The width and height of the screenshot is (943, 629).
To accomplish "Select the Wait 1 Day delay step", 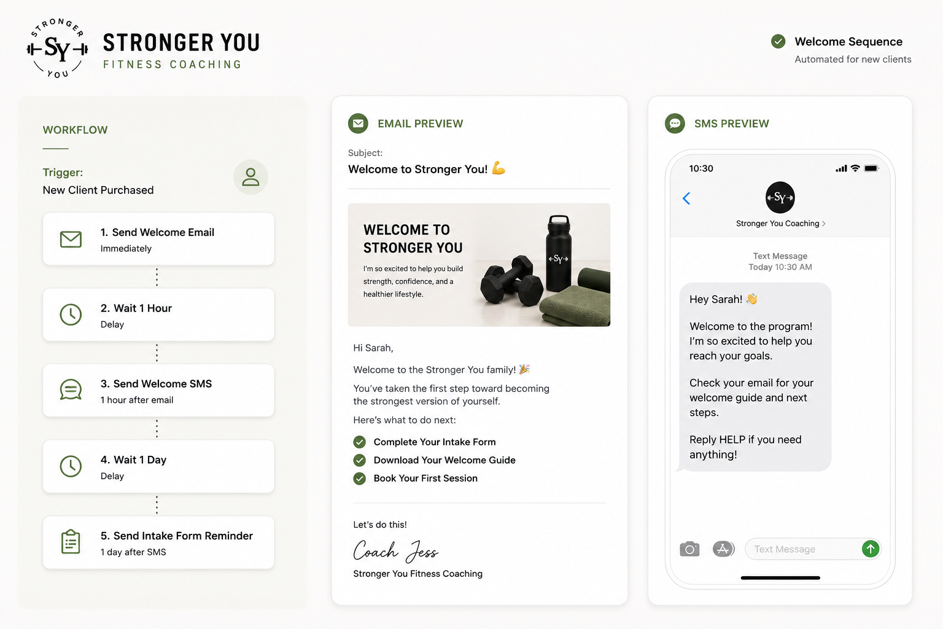I will point(158,466).
